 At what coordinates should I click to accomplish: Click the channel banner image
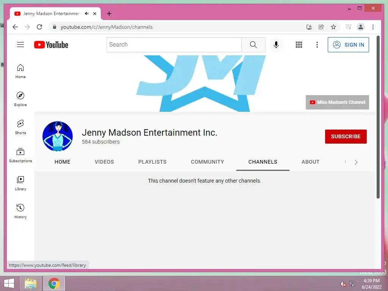(x=204, y=83)
